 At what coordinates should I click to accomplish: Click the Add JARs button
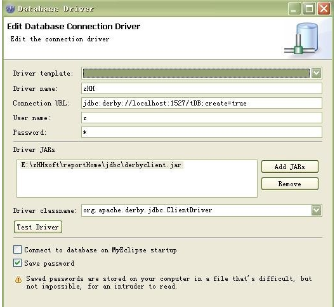click(x=290, y=167)
